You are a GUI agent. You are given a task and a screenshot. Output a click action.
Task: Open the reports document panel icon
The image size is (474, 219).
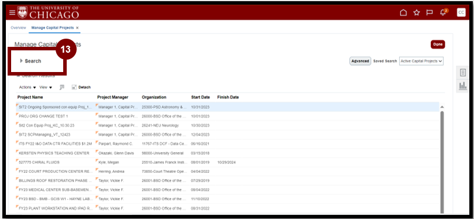462,73
